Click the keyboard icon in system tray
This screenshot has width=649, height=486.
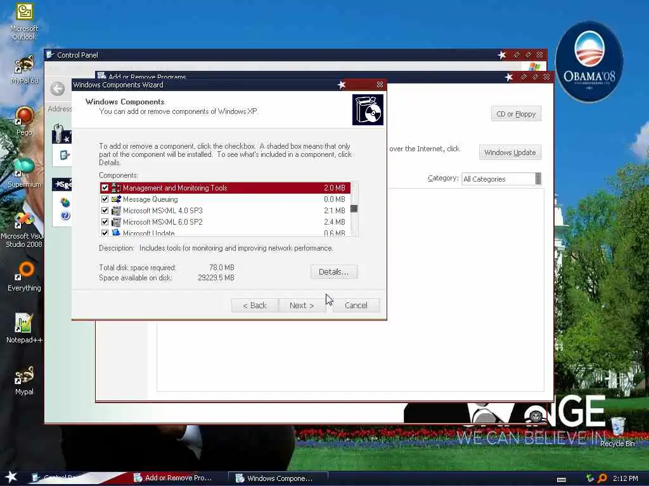[x=562, y=479]
